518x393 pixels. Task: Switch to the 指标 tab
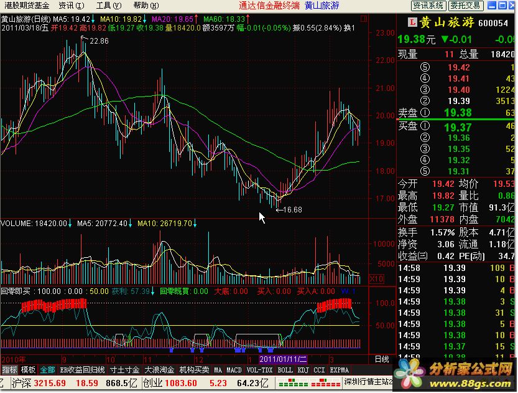coord(9,370)
